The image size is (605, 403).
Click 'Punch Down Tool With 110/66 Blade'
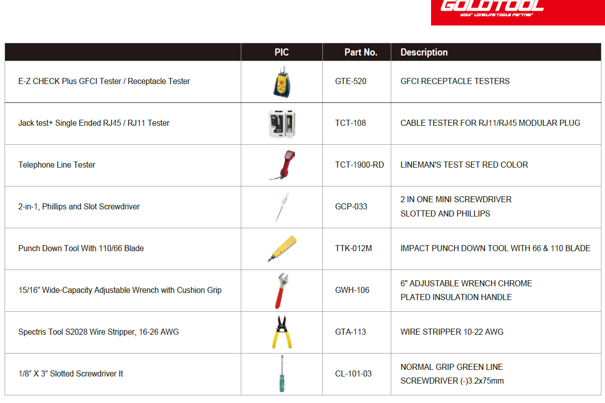81,249
